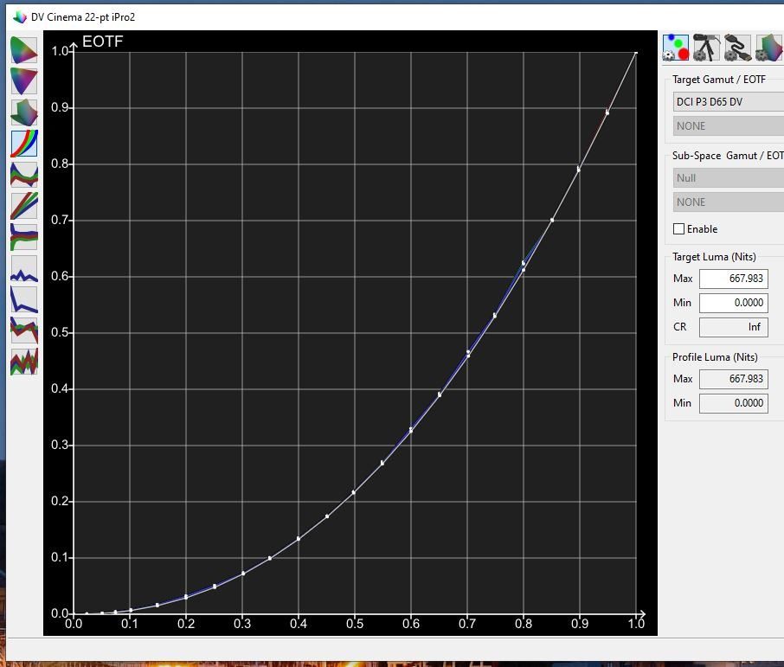Open the 3D gamut volume view

click(x=24, y=112)
